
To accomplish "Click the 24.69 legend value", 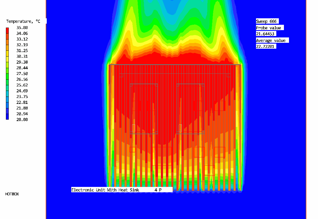I will pos(22,91).
